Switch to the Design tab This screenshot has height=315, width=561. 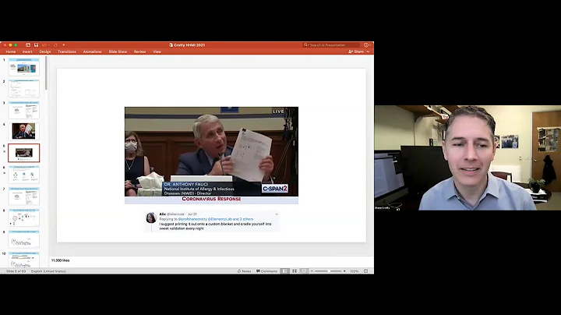coord(45,52)
